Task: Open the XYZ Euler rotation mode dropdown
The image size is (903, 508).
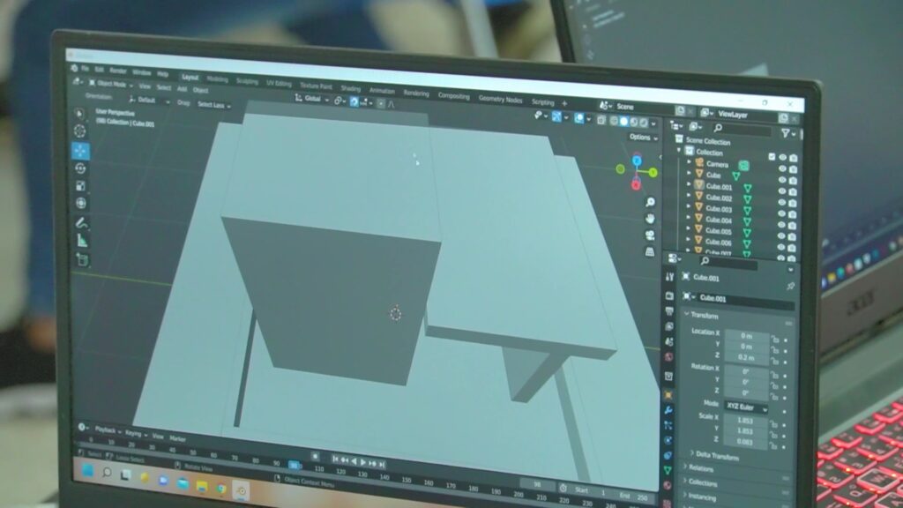Action: [x=746, y=407]
